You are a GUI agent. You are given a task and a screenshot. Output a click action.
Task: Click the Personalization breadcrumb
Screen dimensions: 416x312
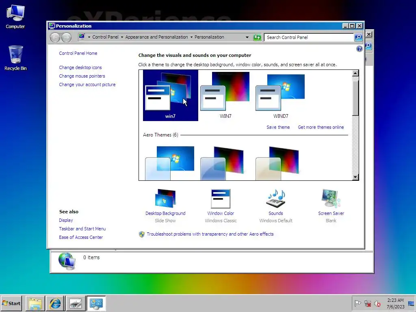[x=209, y=37]
